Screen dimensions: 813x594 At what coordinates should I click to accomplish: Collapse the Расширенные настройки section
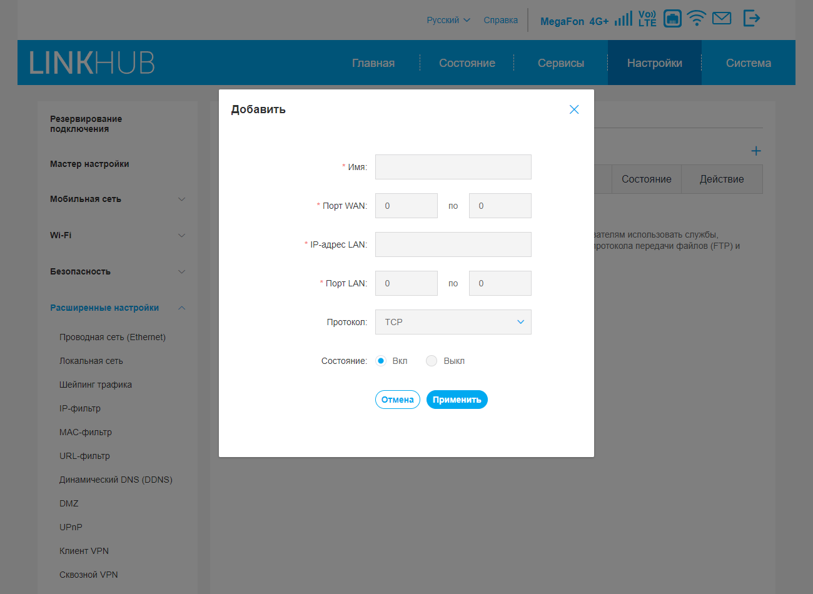tap(118, 308)
